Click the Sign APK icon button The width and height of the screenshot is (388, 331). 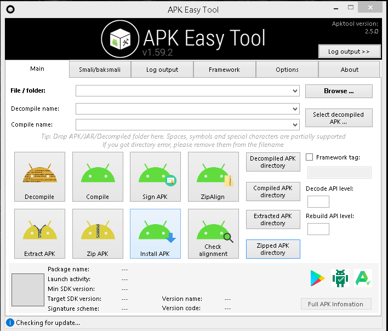point(156,176)
